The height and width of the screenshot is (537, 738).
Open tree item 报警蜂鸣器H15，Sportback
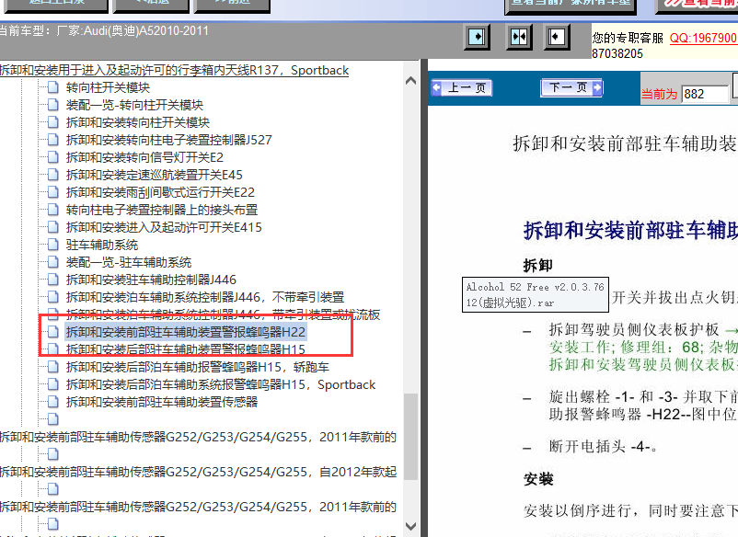click(x=221, y=384)
